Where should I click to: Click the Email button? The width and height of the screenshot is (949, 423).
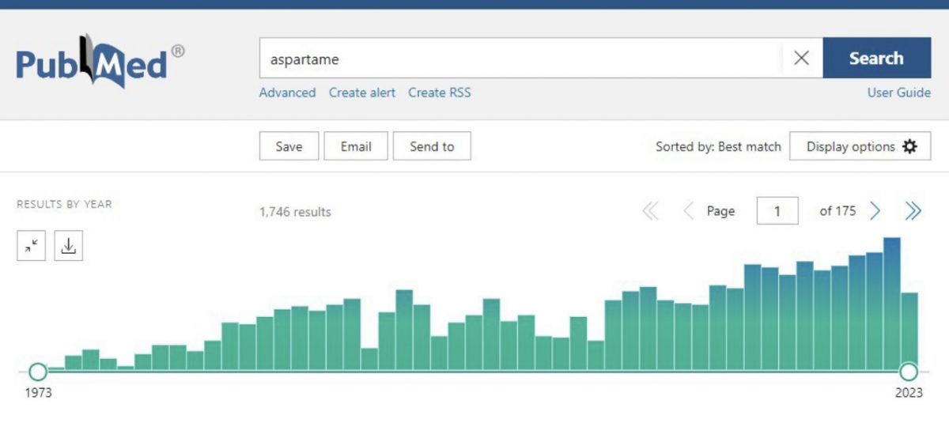[356, 146]
